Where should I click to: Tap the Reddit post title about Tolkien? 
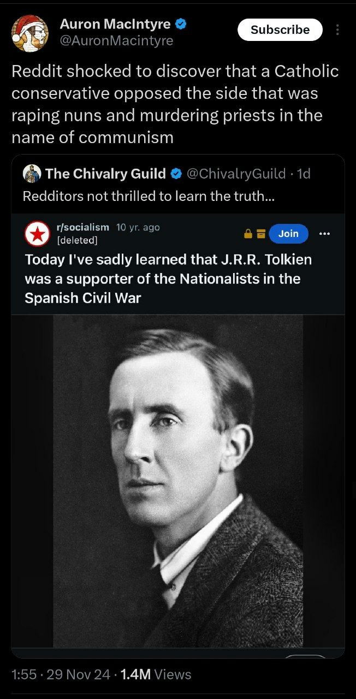(x=168, y=279)
